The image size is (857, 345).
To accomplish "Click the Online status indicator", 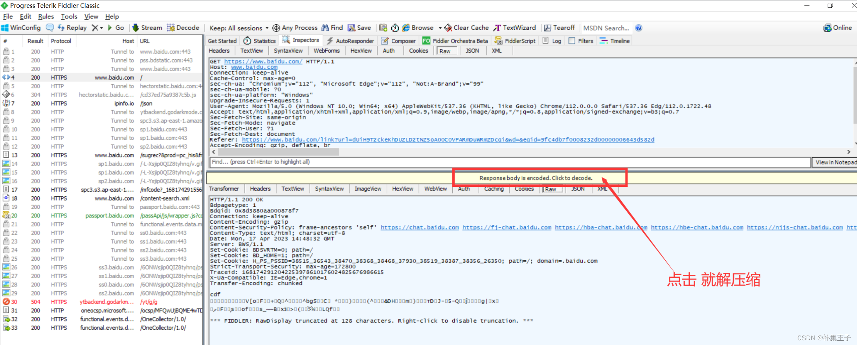I will [838, 28].
